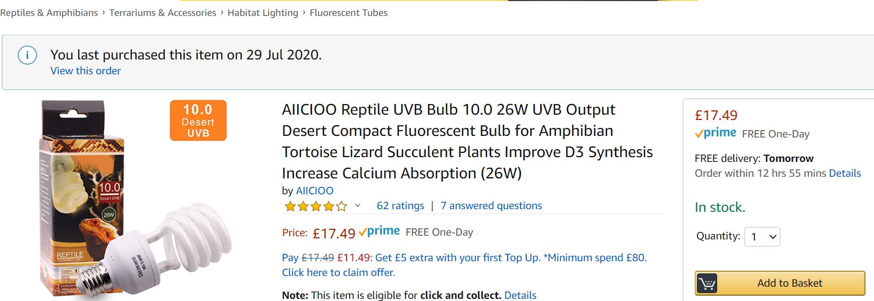Click the orange 10.0 Desert UVB badge

coord(198,121)
